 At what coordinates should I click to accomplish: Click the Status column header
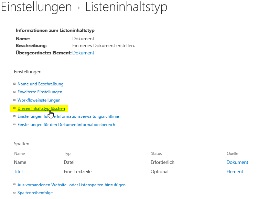pyautogui.click(x=156, y=154)
